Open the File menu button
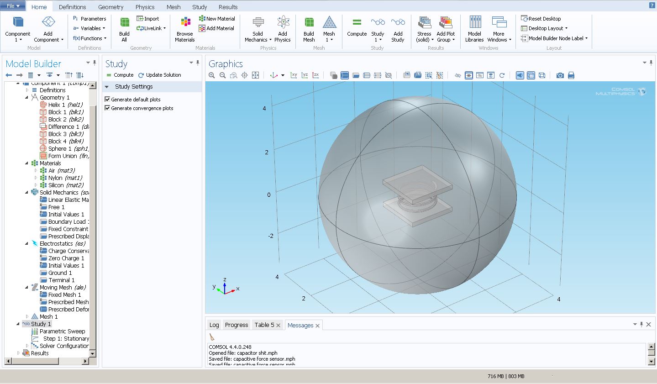The image size is (657, 384). tap(13, 6)
